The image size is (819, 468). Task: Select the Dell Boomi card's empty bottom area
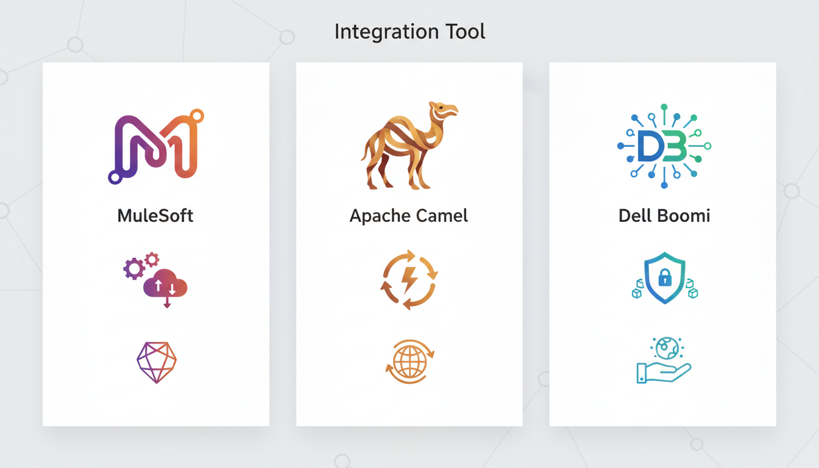(663, 405)
